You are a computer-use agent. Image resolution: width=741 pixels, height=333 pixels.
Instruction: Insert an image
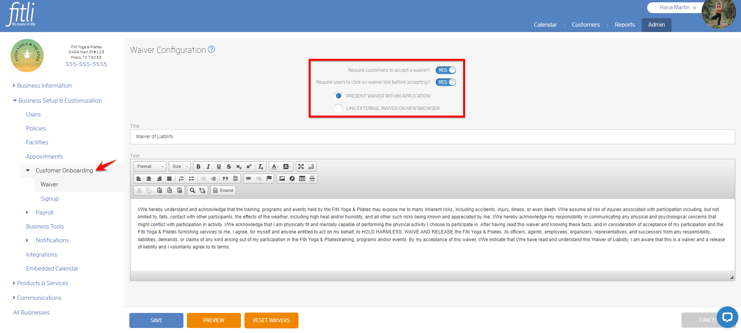click(282, 179)
